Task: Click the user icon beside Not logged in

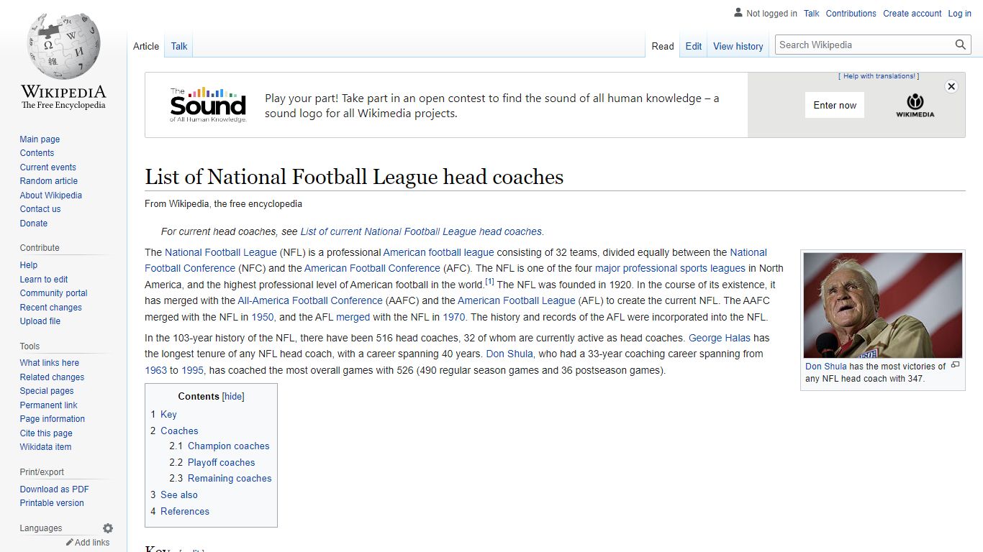Action: coord(738,13)
